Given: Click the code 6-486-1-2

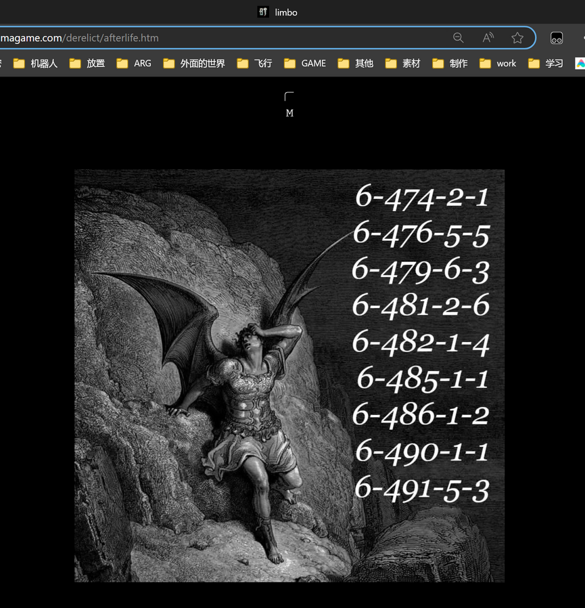Looking at the screenshot, I should [x=421, y=415].
